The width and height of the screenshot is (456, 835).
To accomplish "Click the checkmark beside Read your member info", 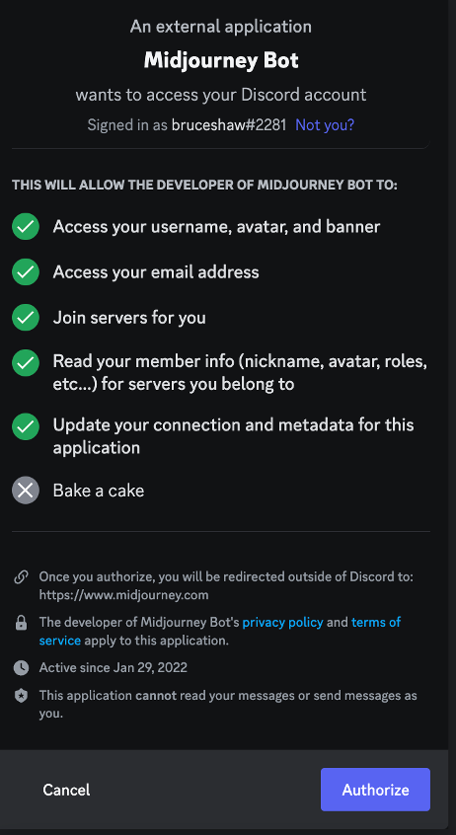I will tap(26, 363).
